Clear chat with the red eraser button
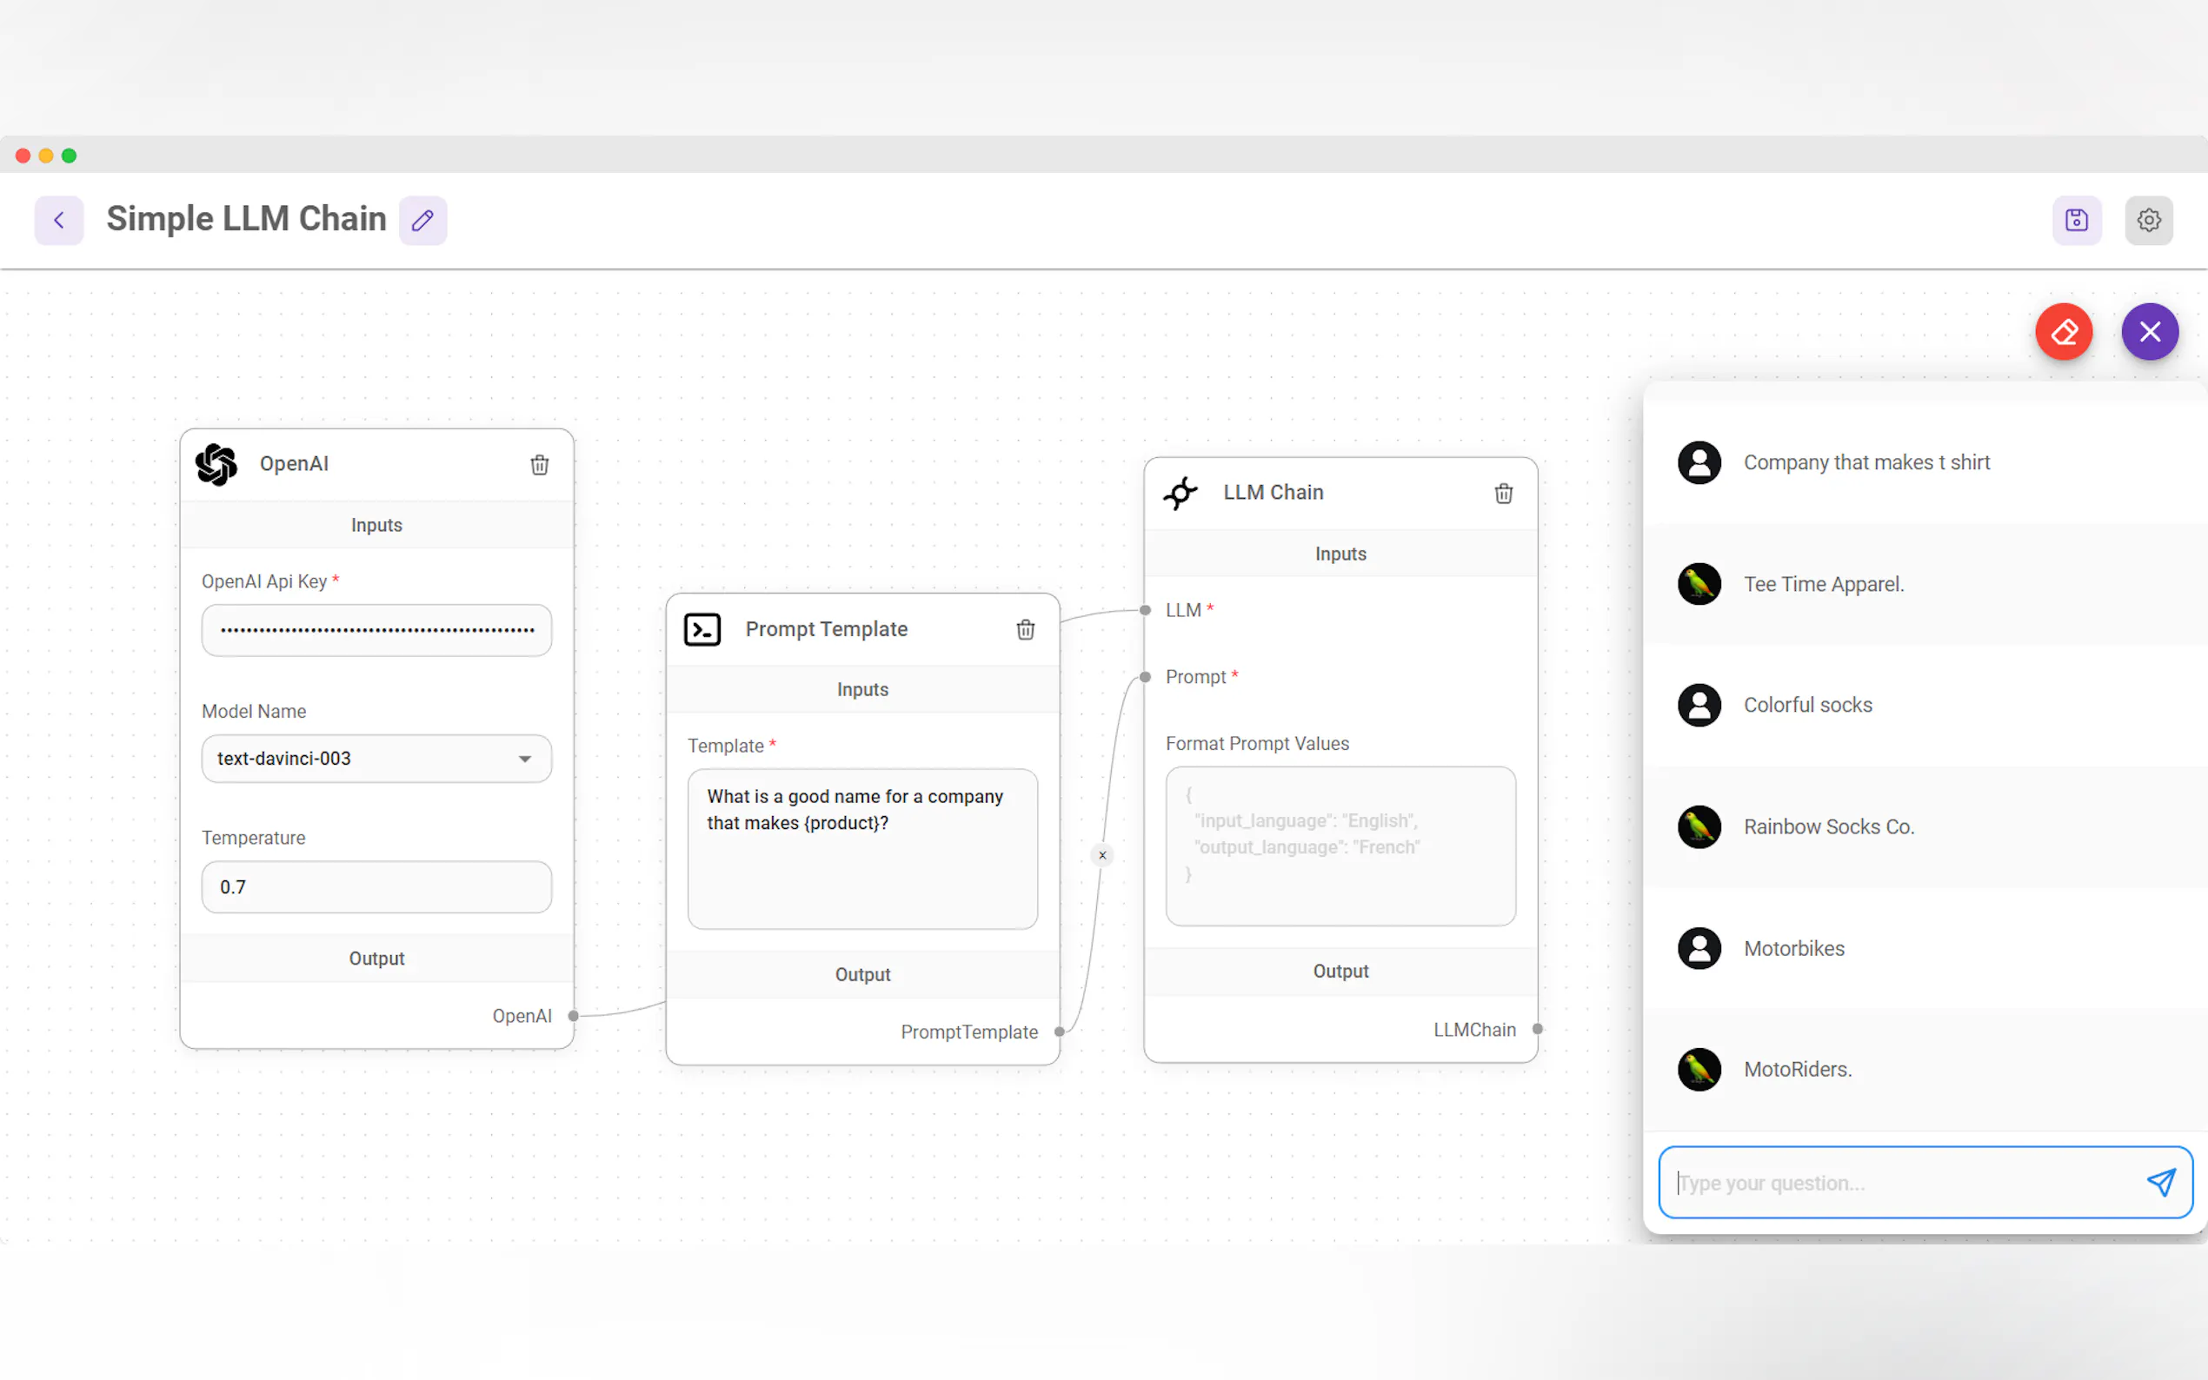2208x1380 pixels. [2064, 331]
